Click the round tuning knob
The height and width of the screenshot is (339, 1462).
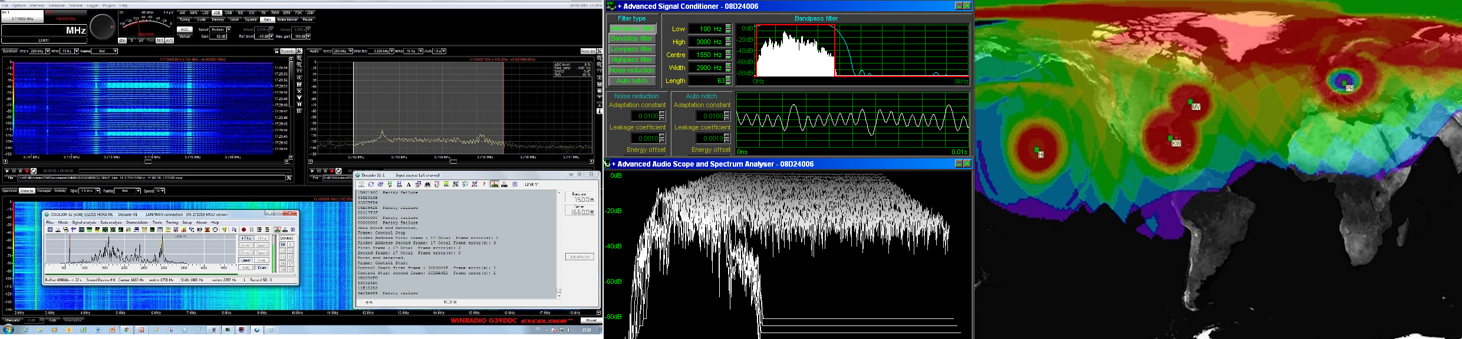click(x=103, y=26)
